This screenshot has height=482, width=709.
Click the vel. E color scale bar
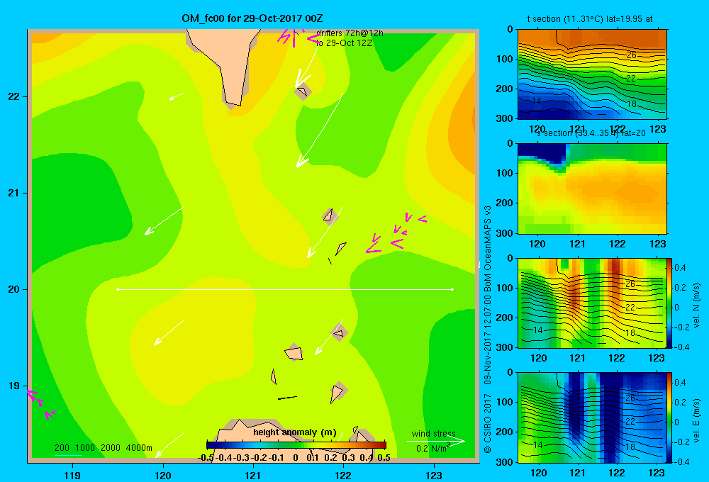click(670, 417)
